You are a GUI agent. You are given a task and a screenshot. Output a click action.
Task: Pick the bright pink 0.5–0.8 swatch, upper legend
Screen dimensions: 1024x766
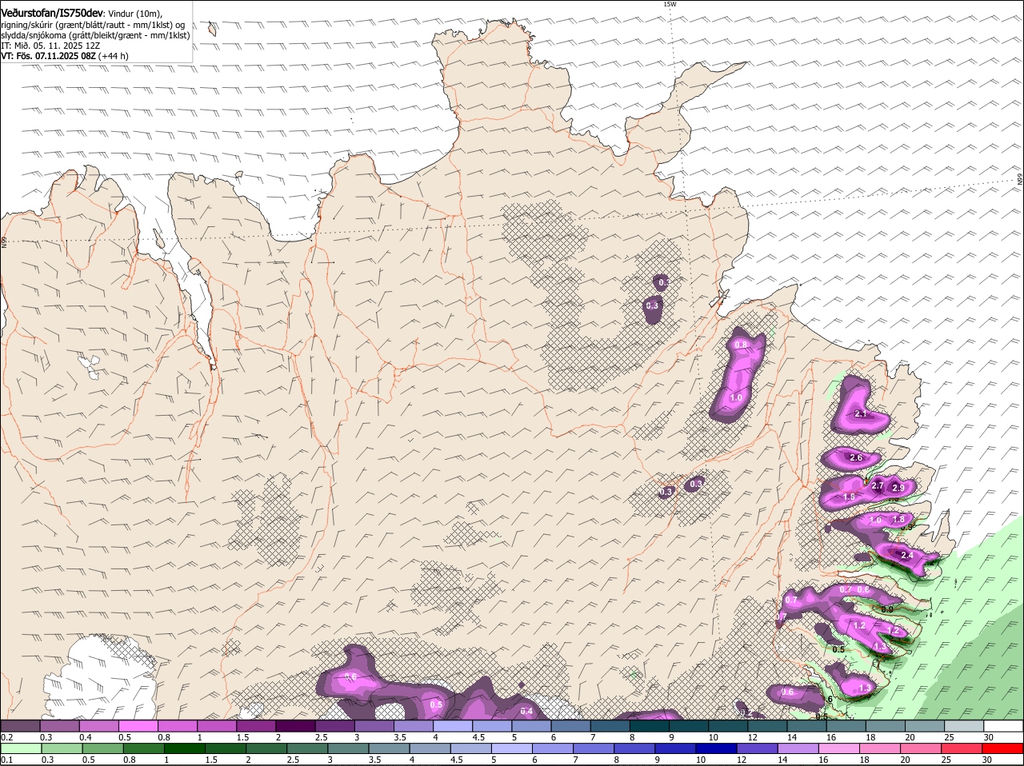(138, 726)
